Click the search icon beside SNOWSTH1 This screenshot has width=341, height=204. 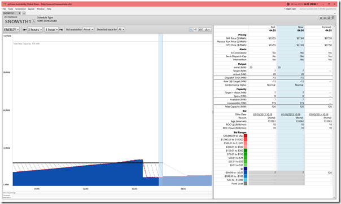[34, 21]
